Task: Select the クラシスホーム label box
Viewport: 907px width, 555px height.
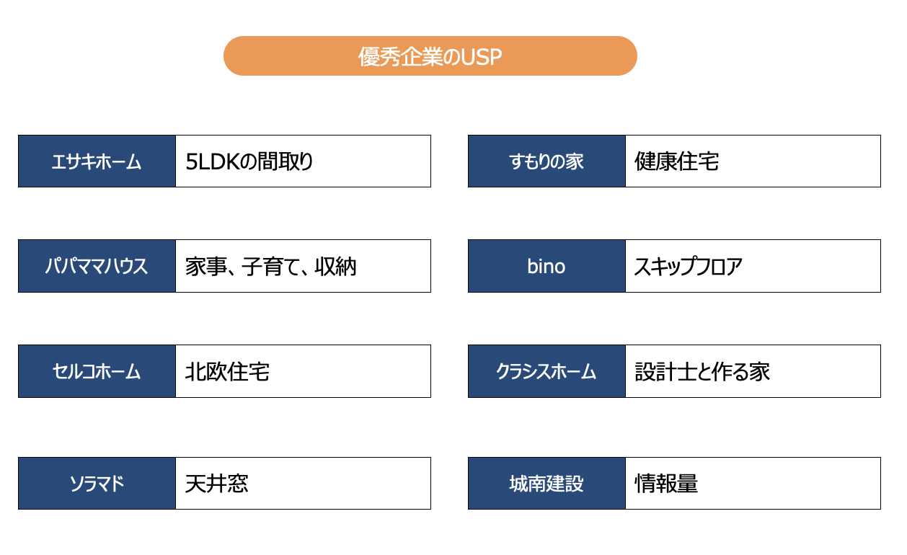Action: click(x=547, y=372)
